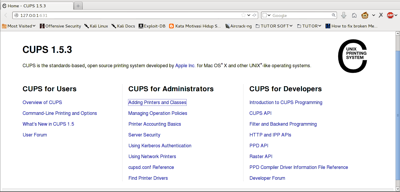Open the Kali Linux bookmark

tap(96, 26)
